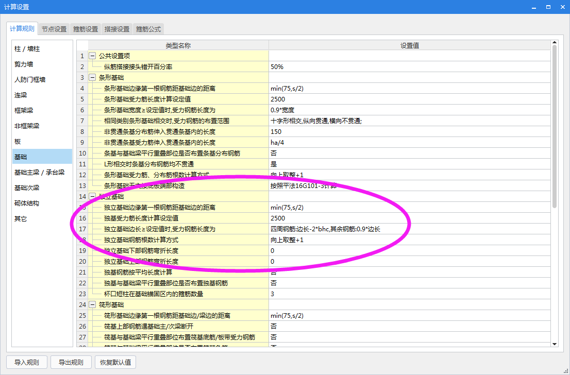Select row number 23 header
This screenshot has width=570, height=375.
[82, 294]
